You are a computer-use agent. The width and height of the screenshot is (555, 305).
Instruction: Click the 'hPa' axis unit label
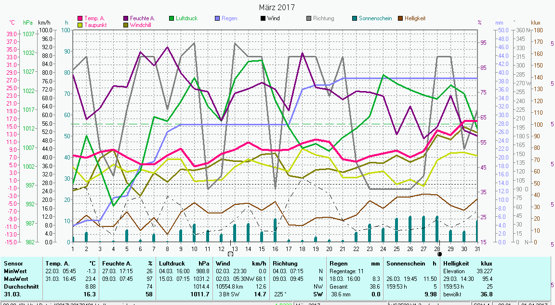click(28, 23)
